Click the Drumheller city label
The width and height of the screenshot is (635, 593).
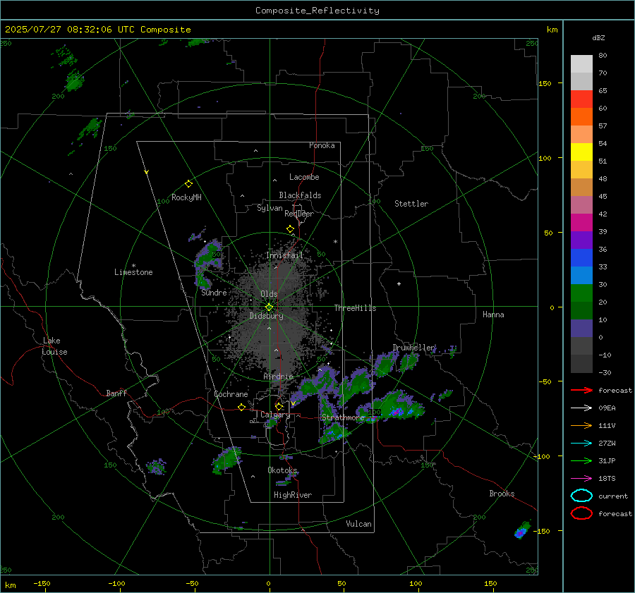coord(414,348)
